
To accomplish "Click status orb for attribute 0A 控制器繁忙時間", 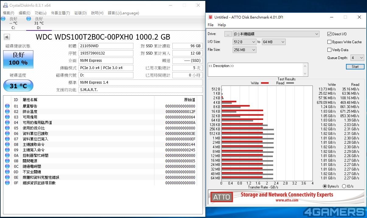I will (x=7, y=155).
